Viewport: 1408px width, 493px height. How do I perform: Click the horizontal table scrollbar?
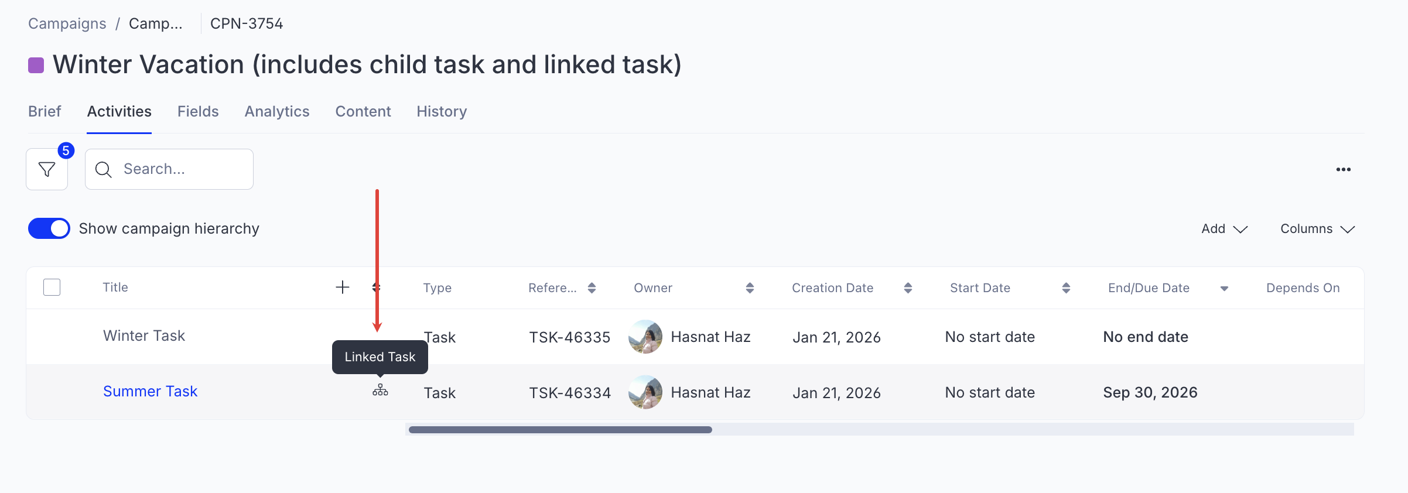[x=561, y=430]
